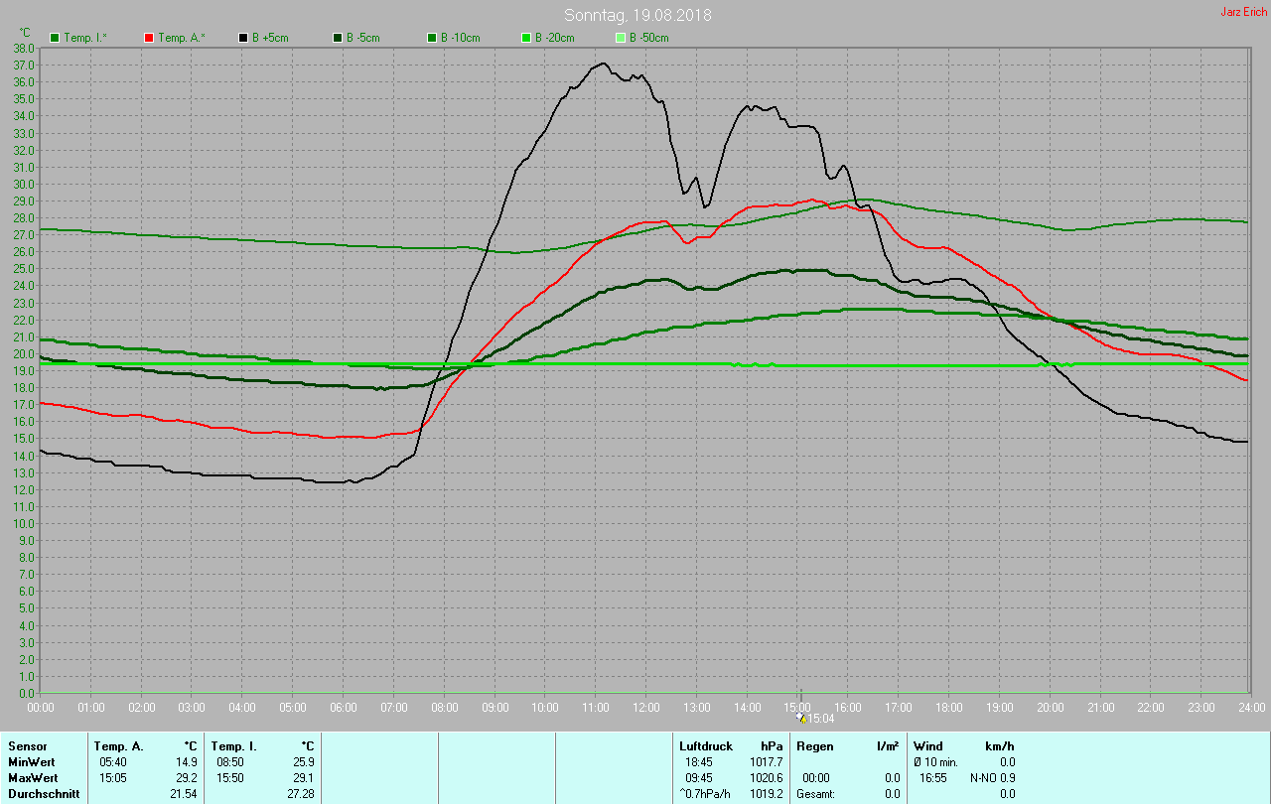Click the 'MinWert' row label
This screenshot has width=1271, height=804.
click(x=31, y=762)
